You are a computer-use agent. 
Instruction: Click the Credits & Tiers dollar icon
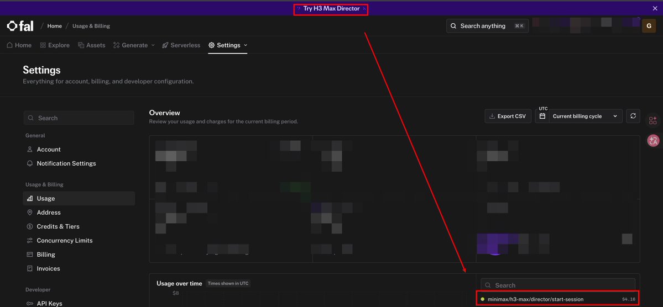[30, 226]
